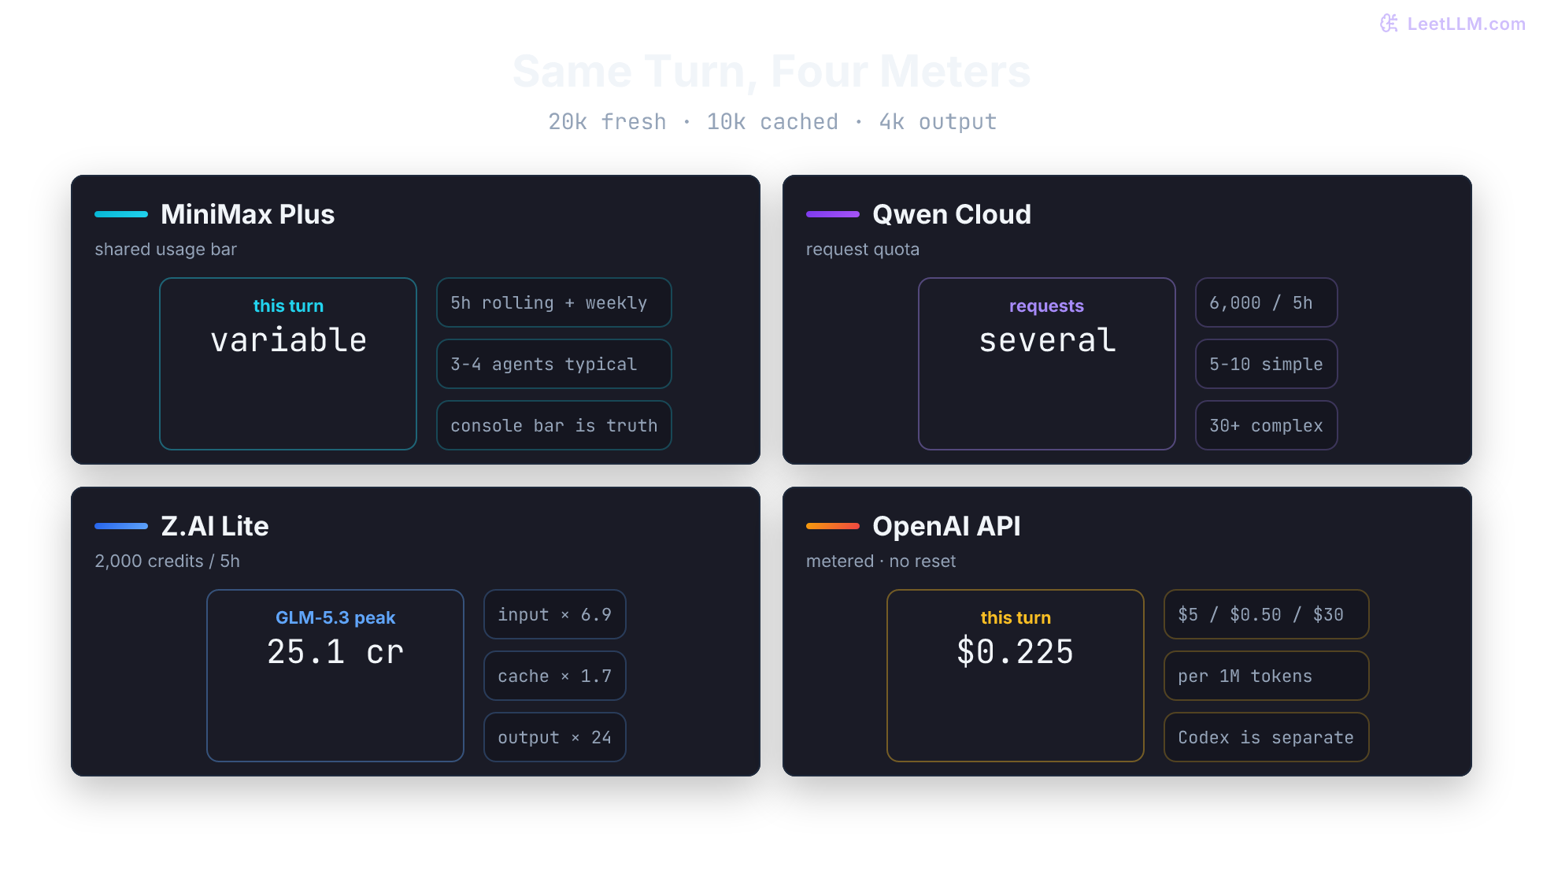Click the "Codex is separate" chip

[1266, 737]
